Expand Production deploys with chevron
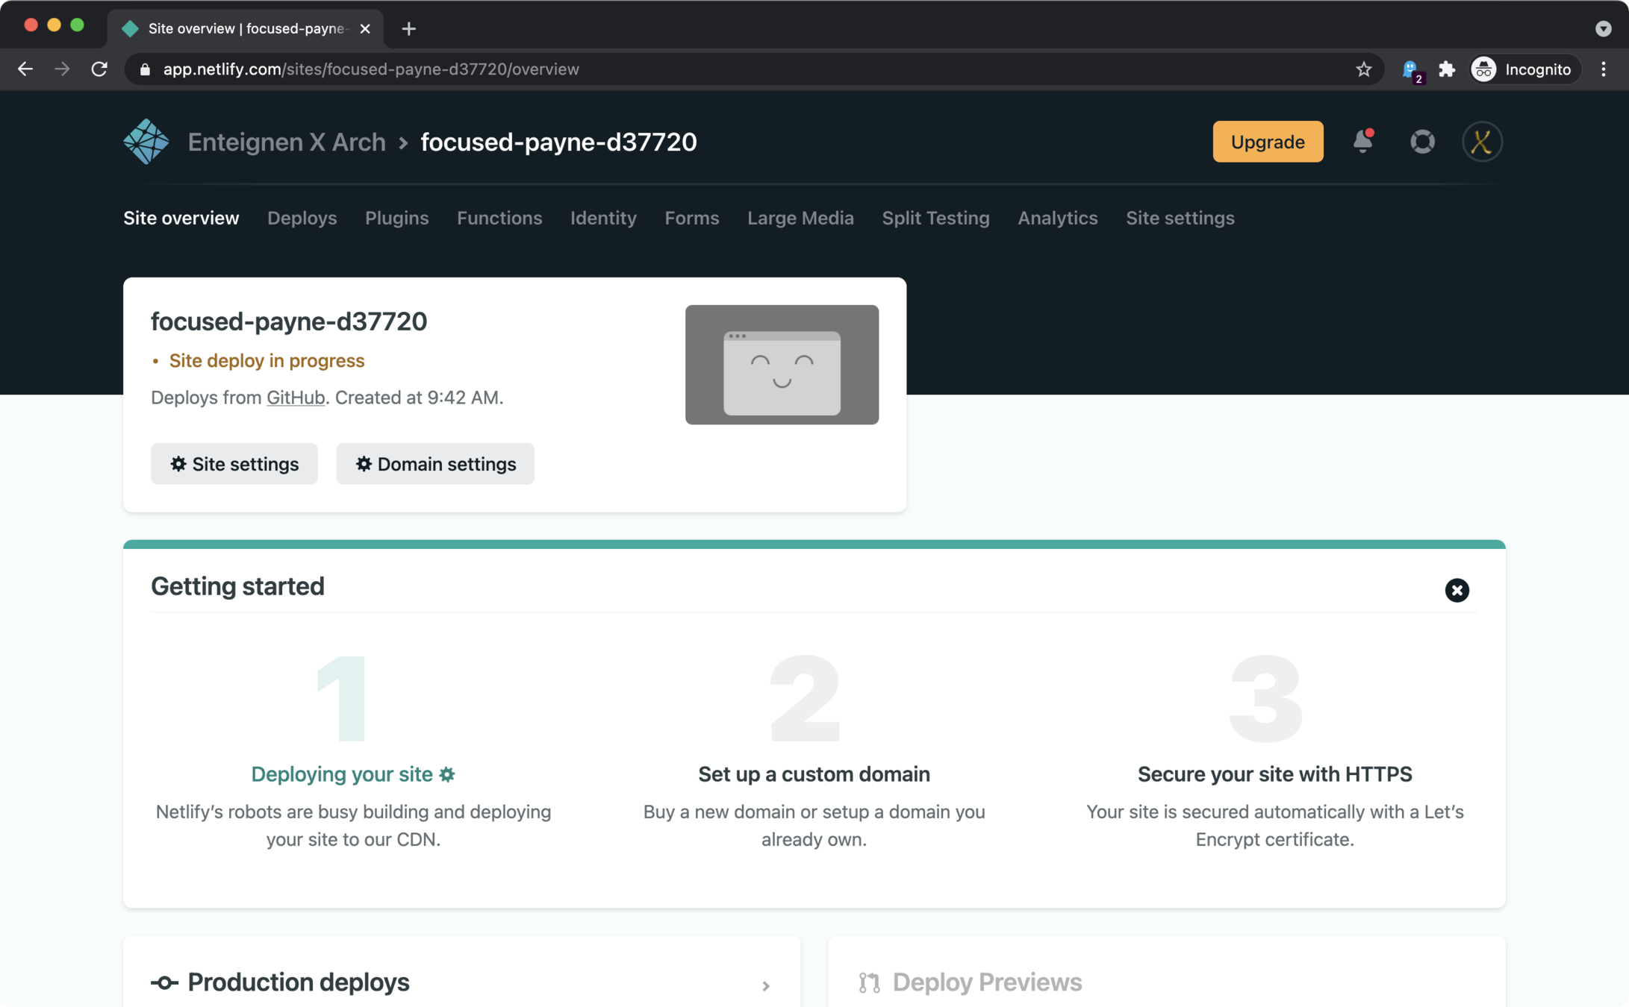The width and height of the screenshot is (1629, 1007). pyautogui.click(x=765, y=985)
